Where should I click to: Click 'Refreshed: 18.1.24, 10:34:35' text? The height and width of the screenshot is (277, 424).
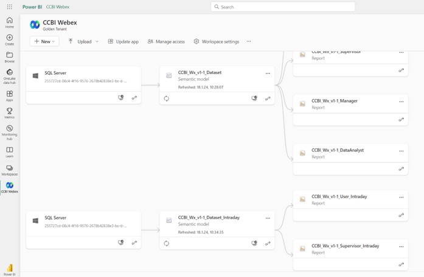pyautogui.click(x=201, y=232)
